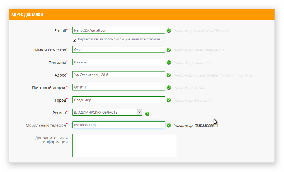Click the address hint mentioning ул. Дегтярева
Screen dimensions: 284x172
coord(213,75)
